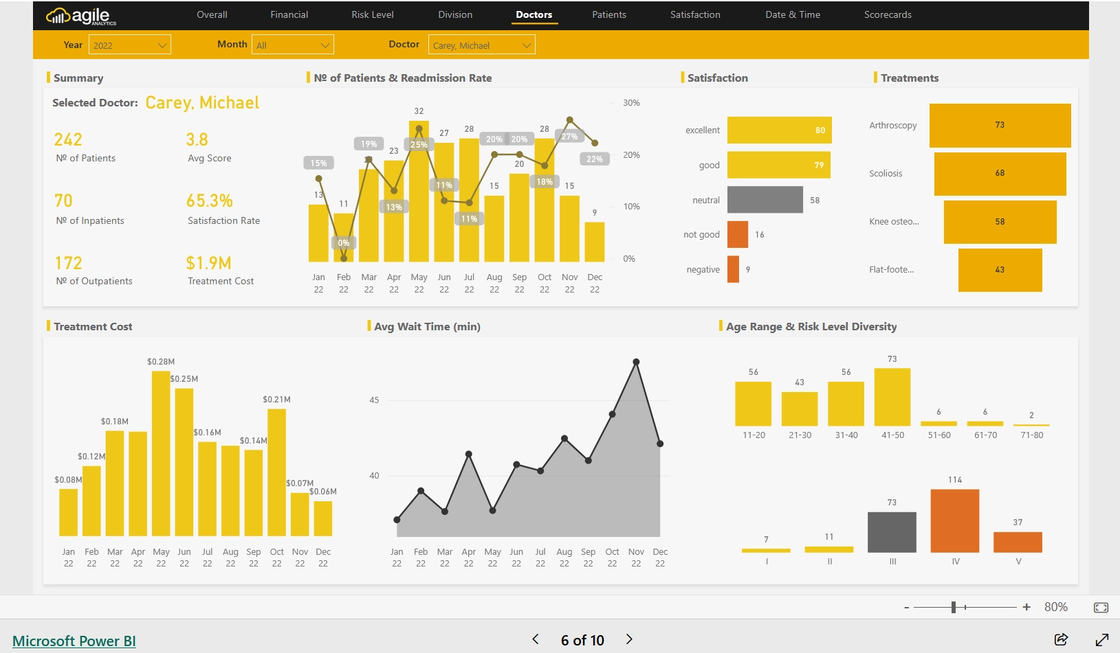Open the Date & Time tab
The image size is (1120, 653).
[x=793, y=14]
